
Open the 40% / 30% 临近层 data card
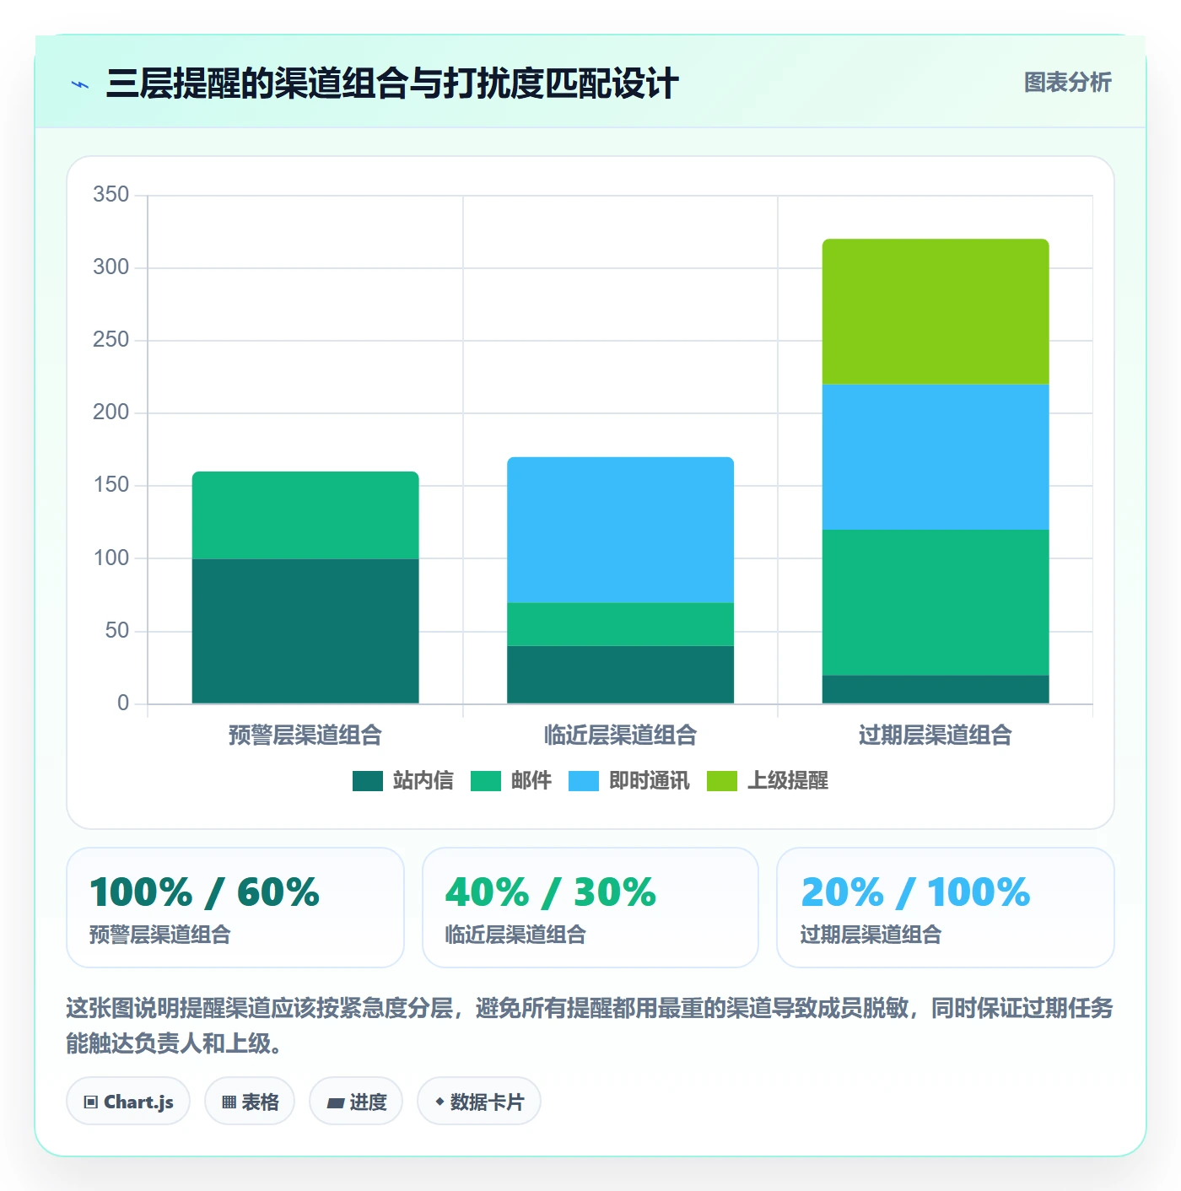[x=590, y=908]
